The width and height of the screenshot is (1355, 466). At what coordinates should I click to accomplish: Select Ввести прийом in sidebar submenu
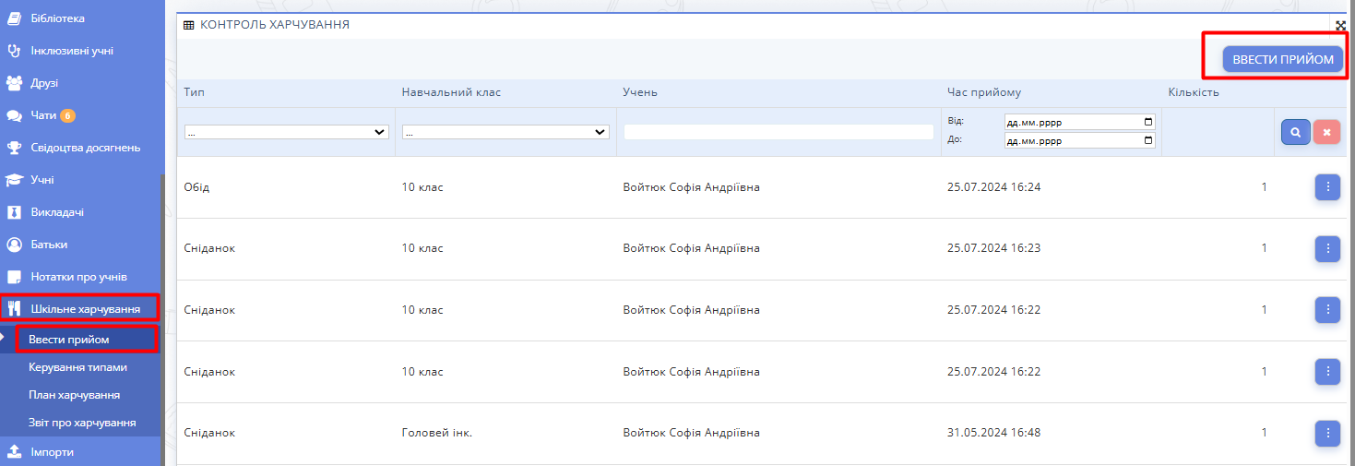coord(69,340)
